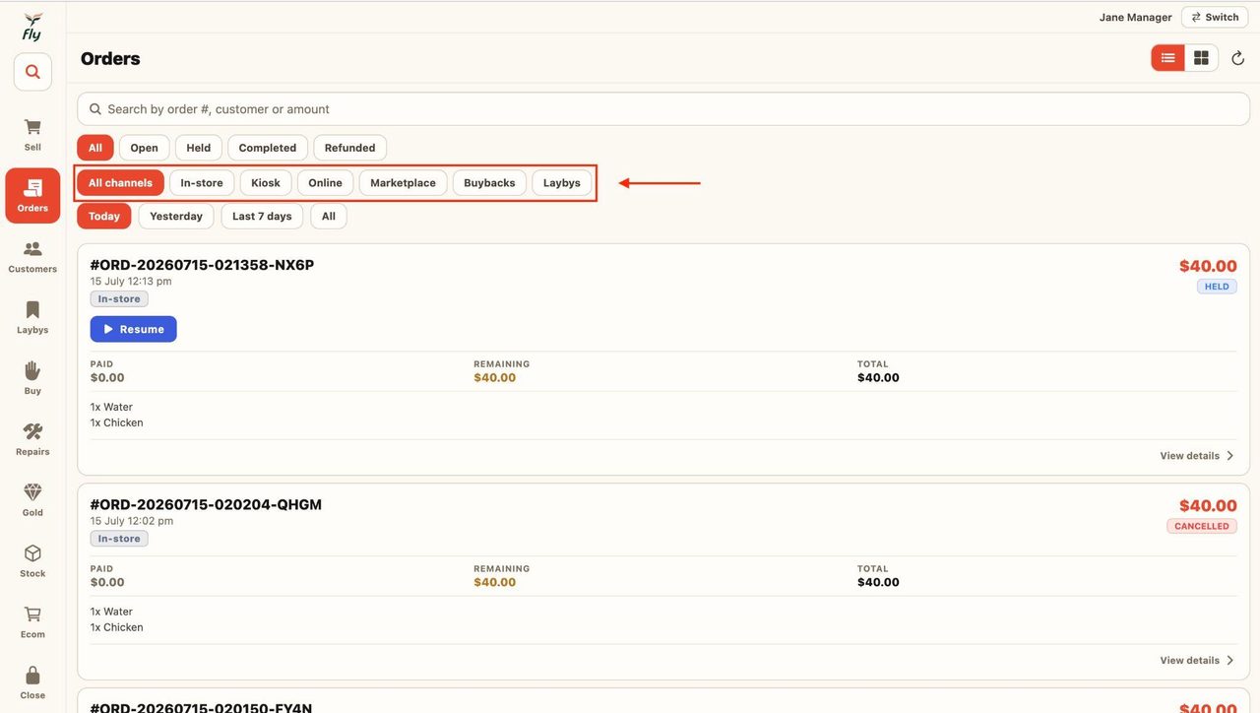The height and width of the screenshot is (713, 1260).
Task: Filter orders by Refunded status
Action: 350,148
